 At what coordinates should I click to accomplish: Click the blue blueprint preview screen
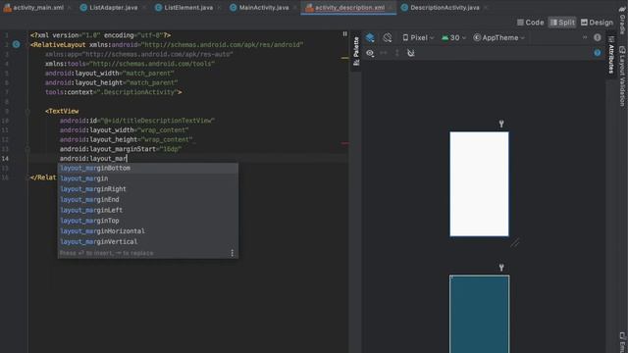pyautogui.click(x=479, y=314)
